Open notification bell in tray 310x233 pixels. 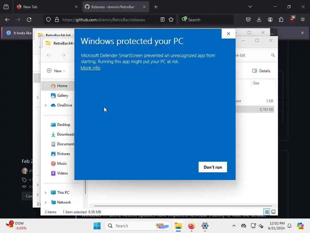click(x=289, y=226)
